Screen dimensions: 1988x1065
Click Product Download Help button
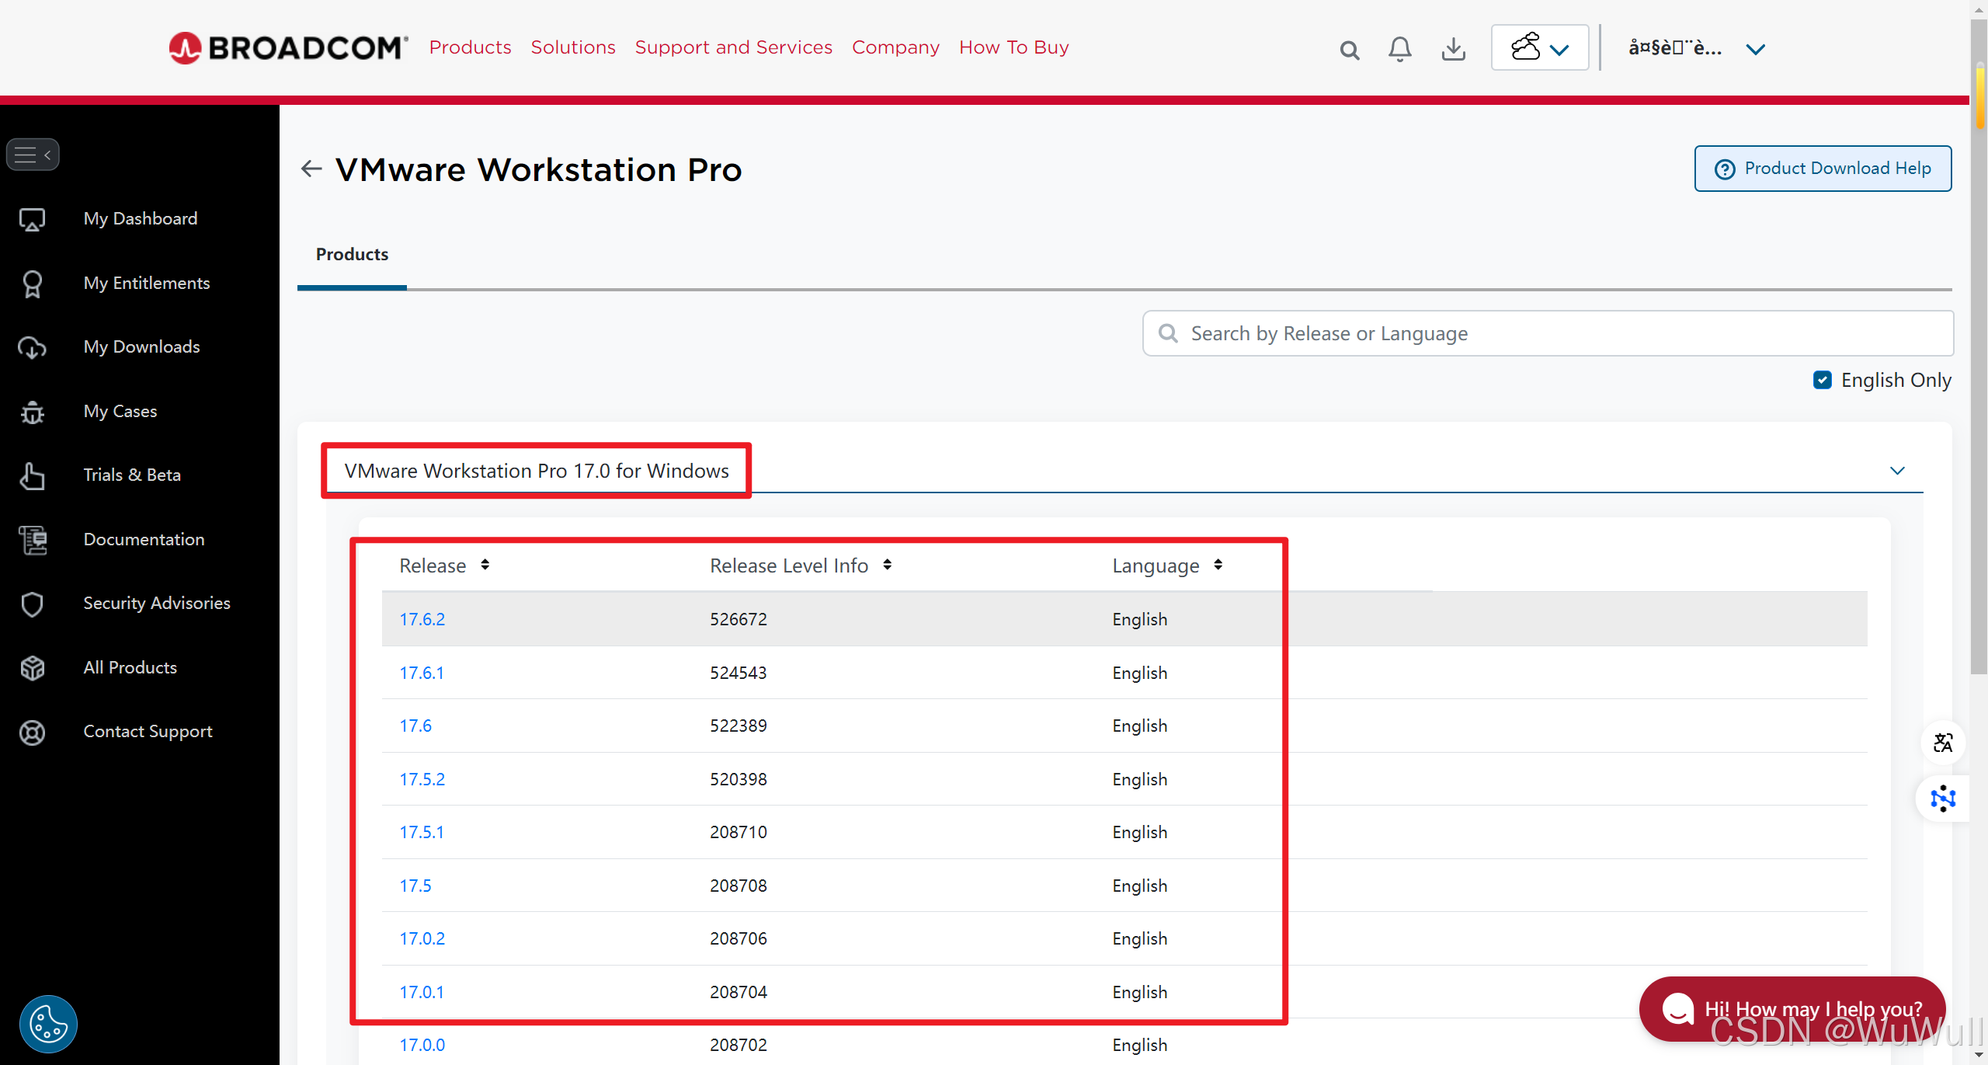[1823, 169]
